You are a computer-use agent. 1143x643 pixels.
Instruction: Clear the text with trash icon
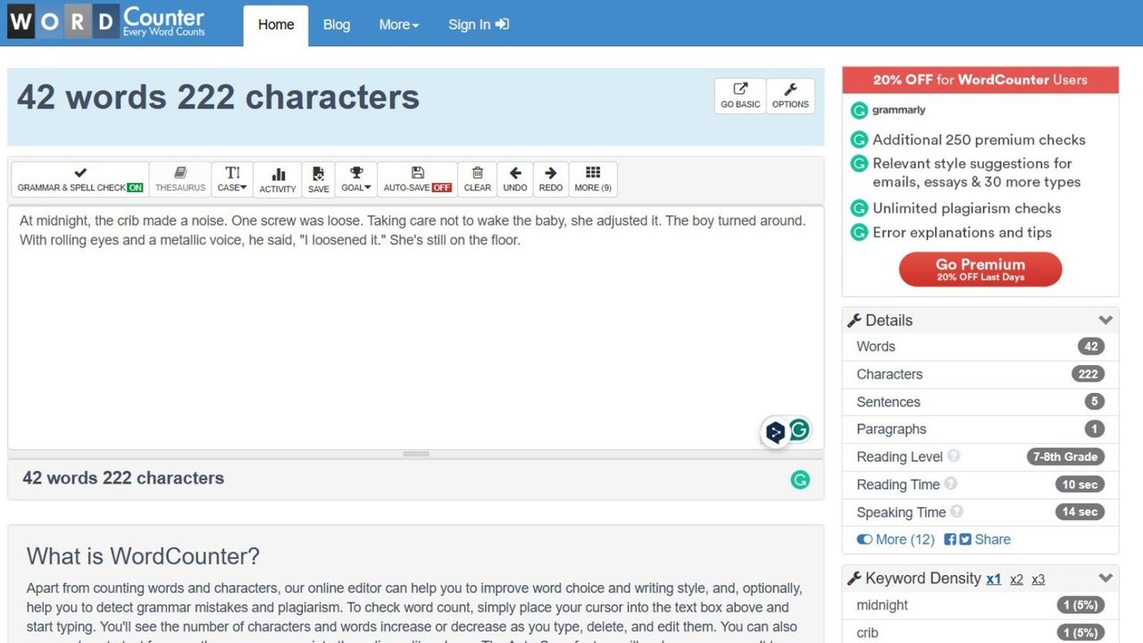[x=478, y=173]
